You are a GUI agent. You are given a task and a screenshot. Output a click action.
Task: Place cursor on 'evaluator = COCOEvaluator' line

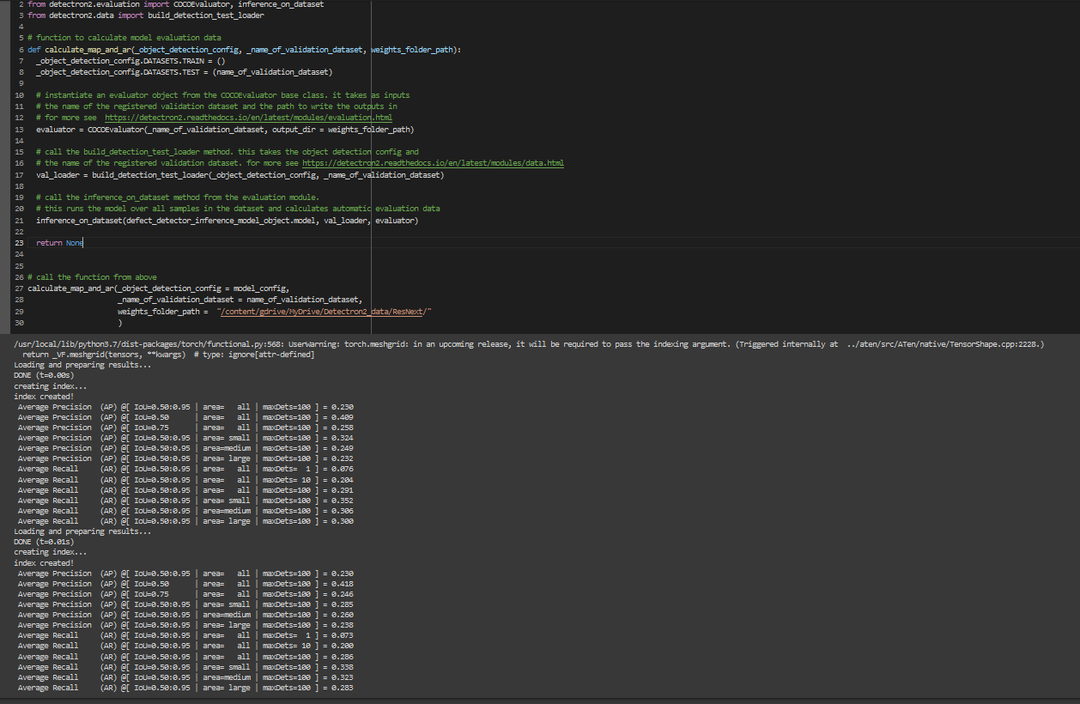tap(225, 130)
